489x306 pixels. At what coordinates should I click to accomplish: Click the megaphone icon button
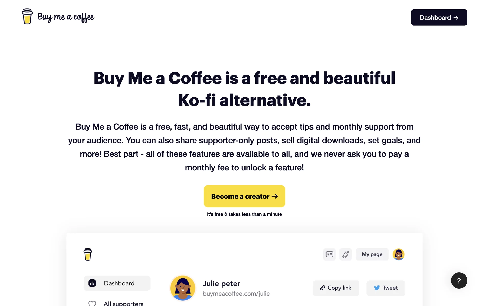point(346,254)
